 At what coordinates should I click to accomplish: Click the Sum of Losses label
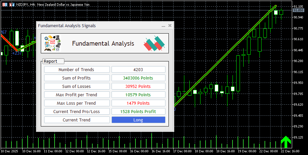click(x=77, y=87)
